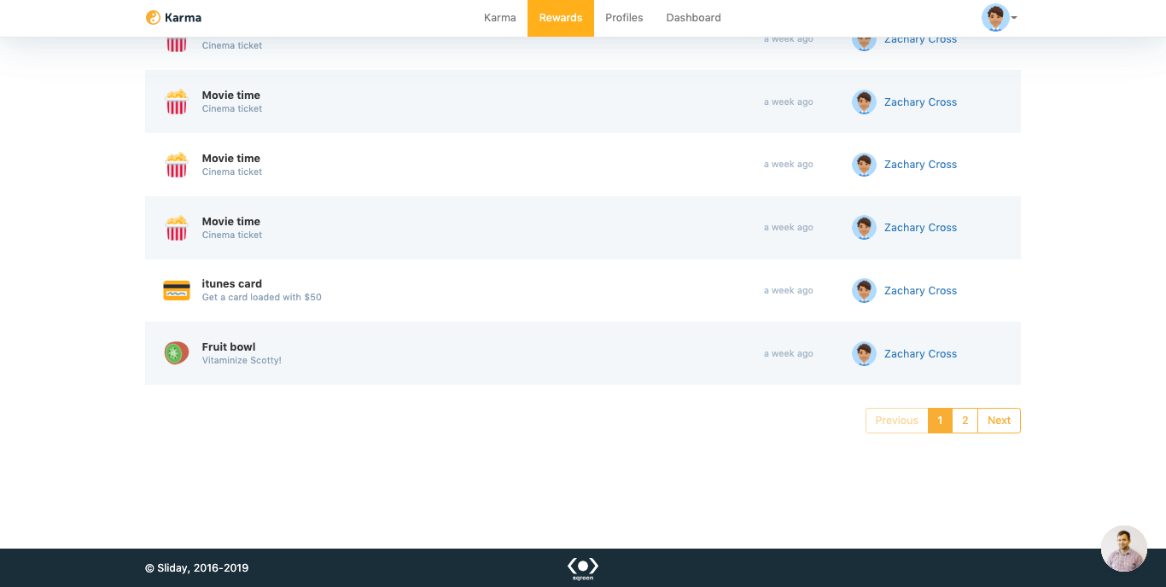
Task: Select page 1 in pagination
Action: (940, 421)
